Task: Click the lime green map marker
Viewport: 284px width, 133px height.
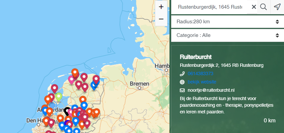Action: coord(59,96)
